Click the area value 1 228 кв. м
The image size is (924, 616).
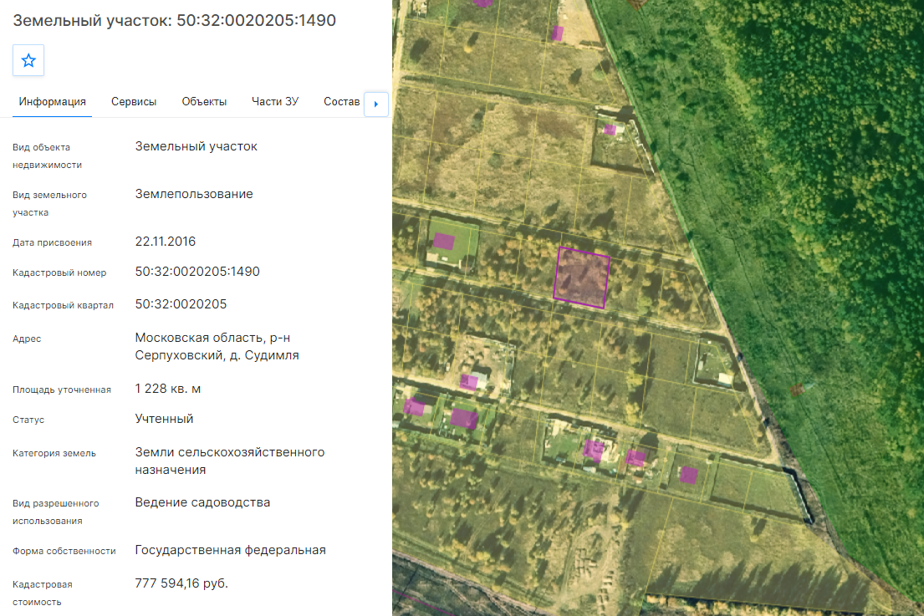[x=168, y=389]
